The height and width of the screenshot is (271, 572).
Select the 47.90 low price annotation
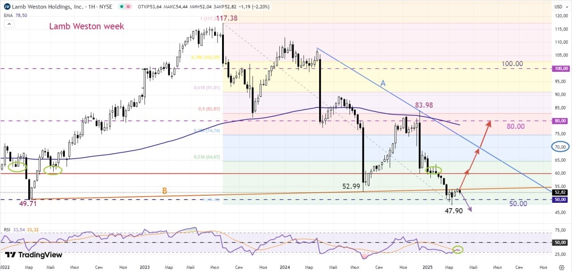[454, 210]
